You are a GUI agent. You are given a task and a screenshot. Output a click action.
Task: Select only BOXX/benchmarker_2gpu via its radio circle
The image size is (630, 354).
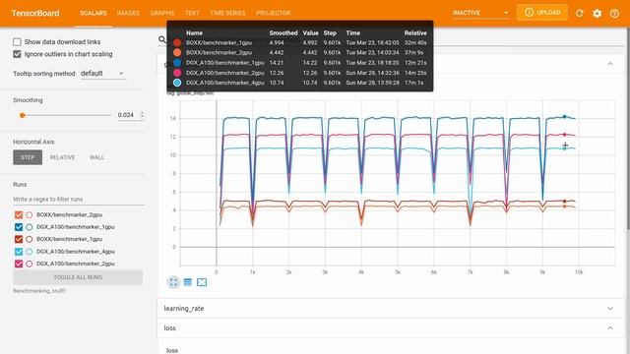point(29,214)
